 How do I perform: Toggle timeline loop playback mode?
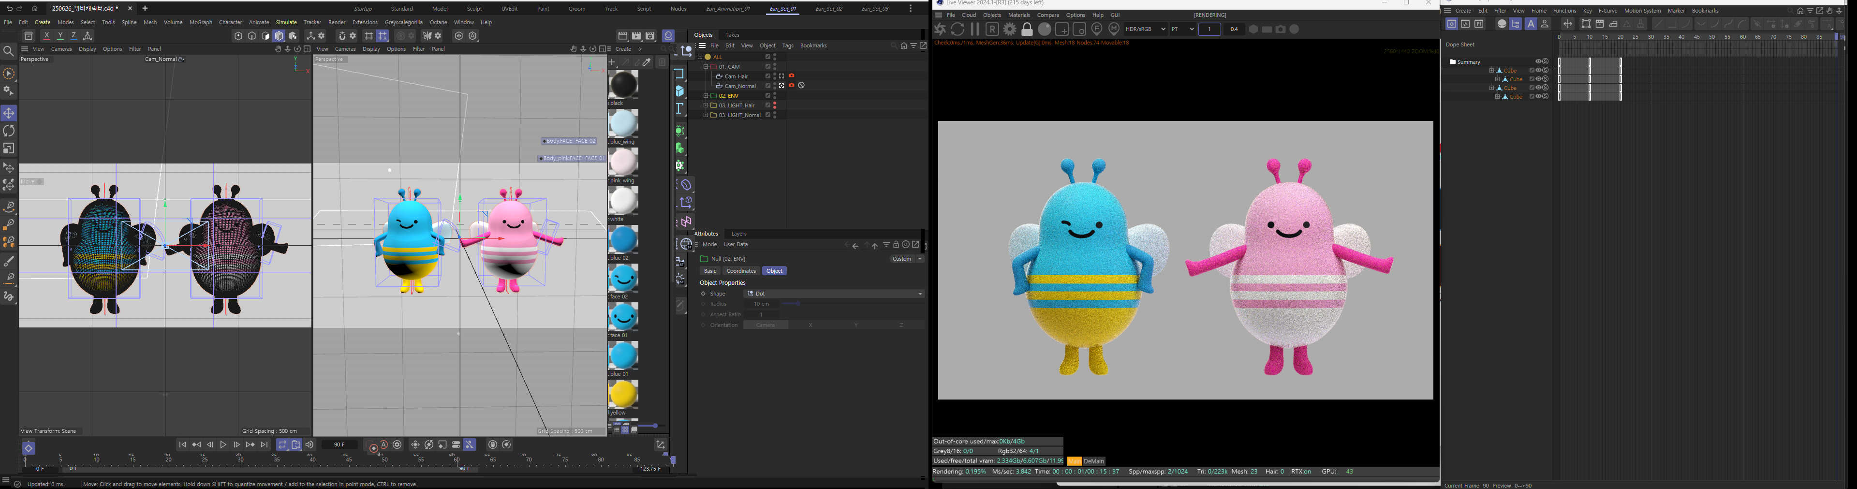[282, 445]
